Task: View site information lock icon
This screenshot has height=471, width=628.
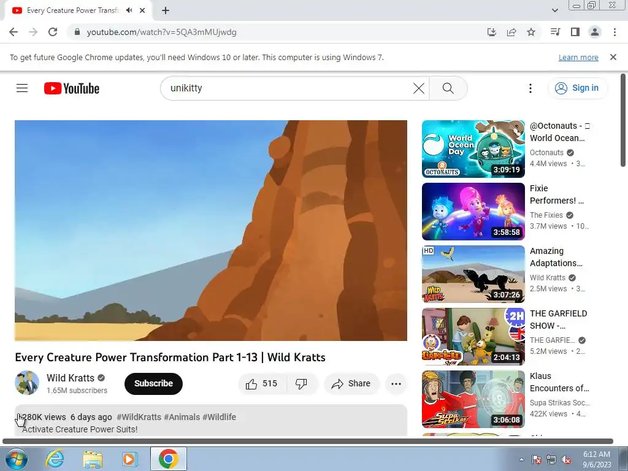Action: (x=77, y=32)
